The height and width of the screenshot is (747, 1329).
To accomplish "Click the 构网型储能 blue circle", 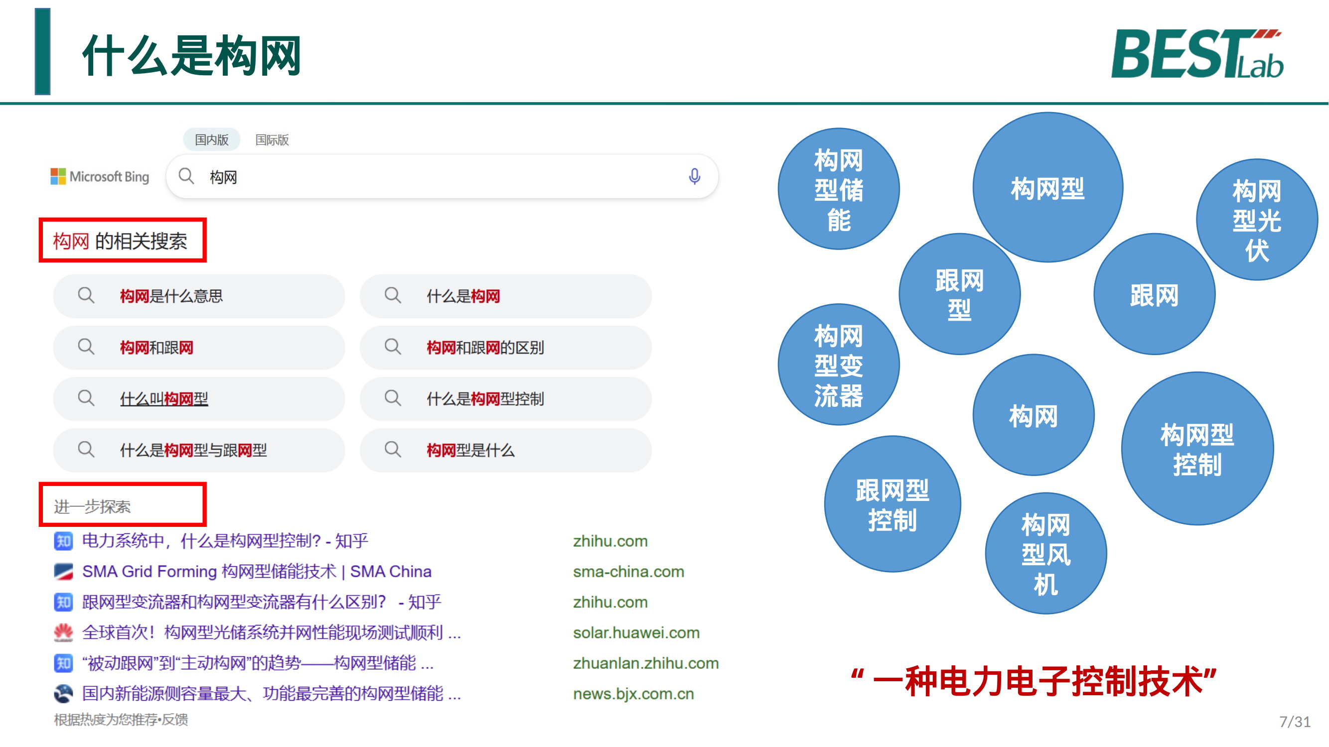I will [x=838, y=189].
